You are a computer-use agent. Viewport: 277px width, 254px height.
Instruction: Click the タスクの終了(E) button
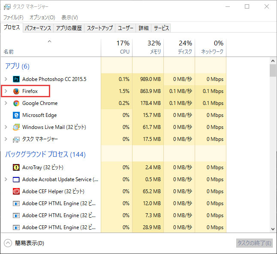tap(254, 243)
